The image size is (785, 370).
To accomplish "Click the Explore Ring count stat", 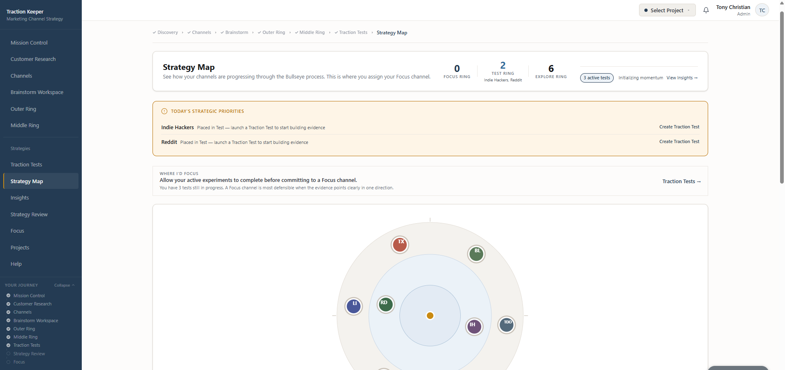I will [x=551, y=71].
